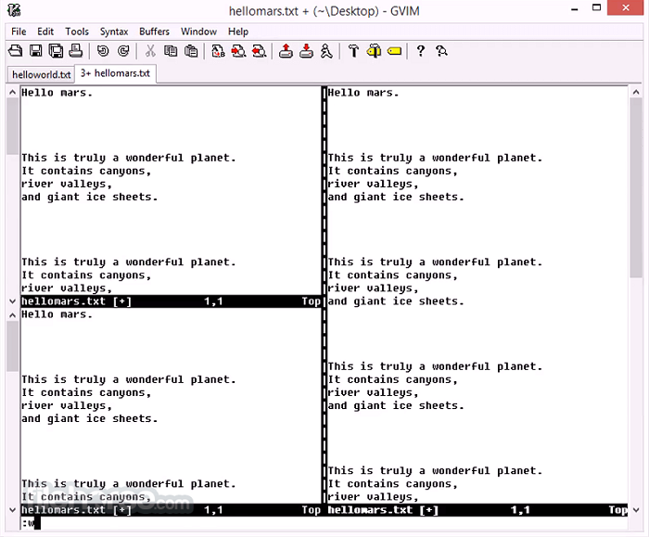Screen dimensions: 649x537
Task: Click the Open file toolbar icon
Action: [16, 51]
